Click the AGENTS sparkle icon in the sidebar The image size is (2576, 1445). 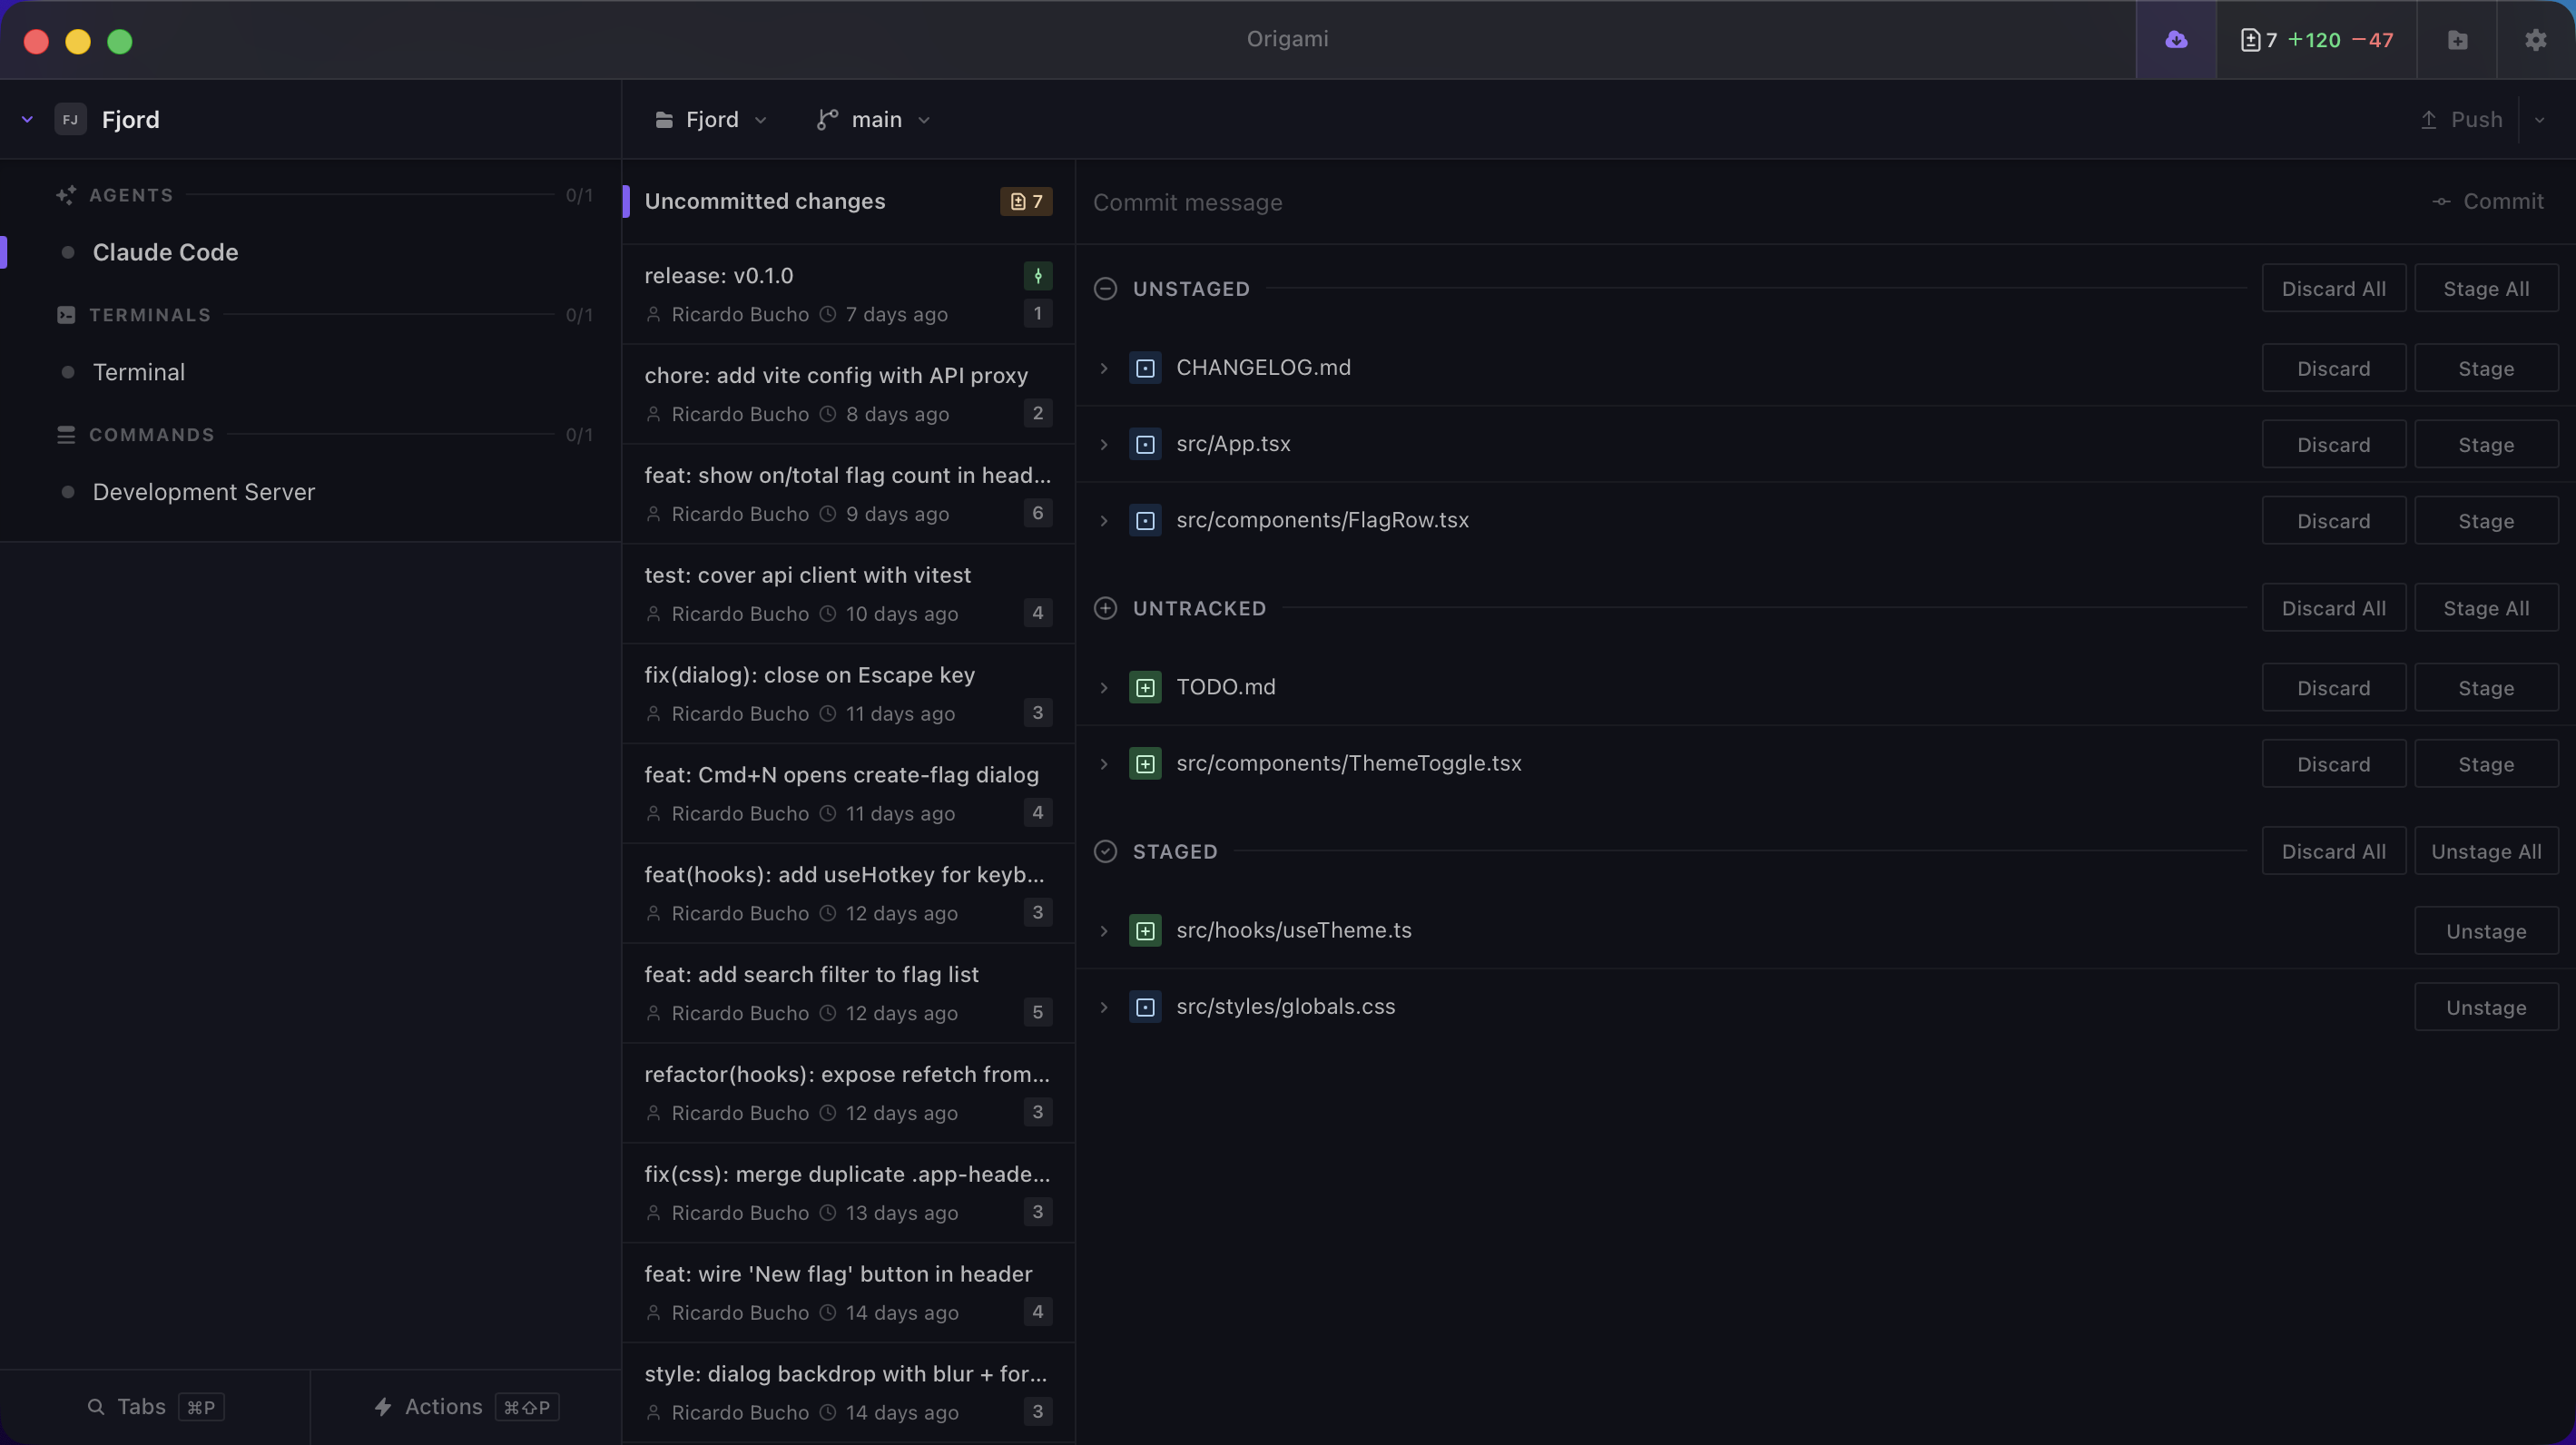click(66, 195)
